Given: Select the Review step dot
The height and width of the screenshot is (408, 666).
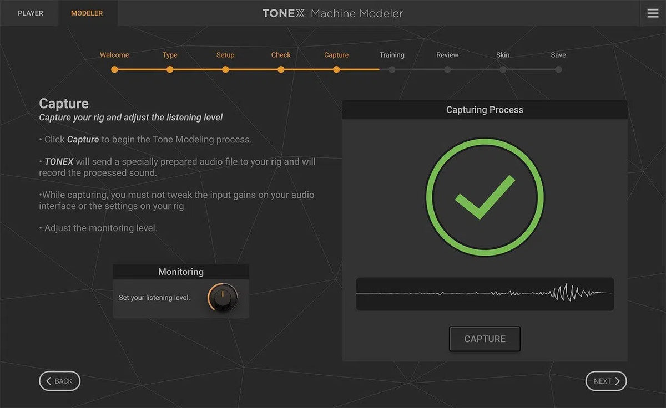Looking at the screenshot, I should coord(447,69).
